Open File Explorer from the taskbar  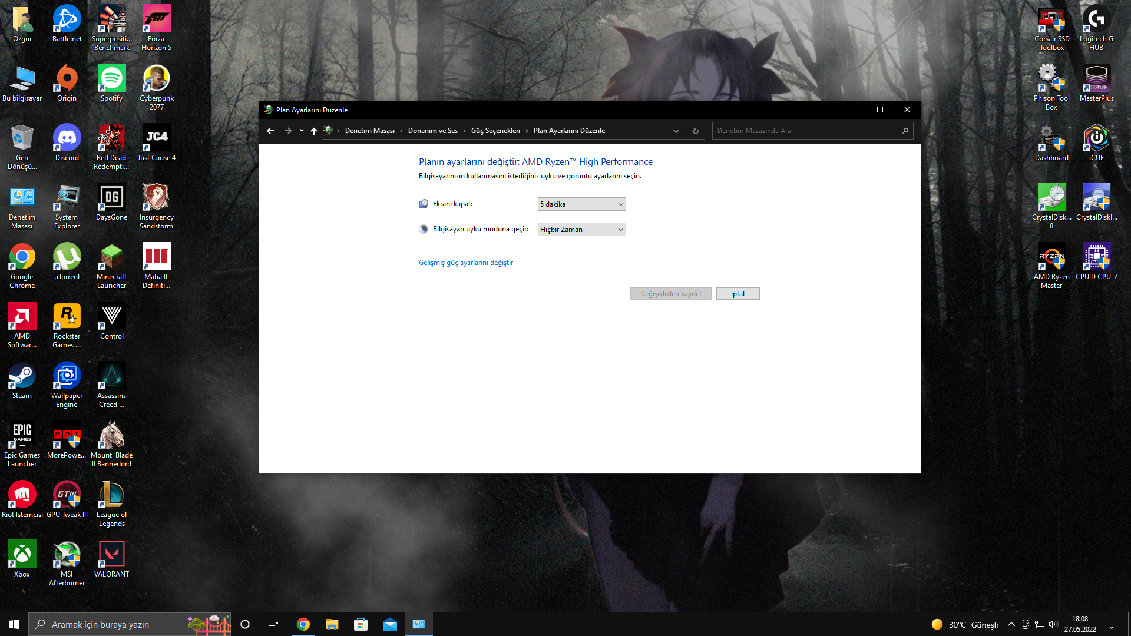point(332,624)
